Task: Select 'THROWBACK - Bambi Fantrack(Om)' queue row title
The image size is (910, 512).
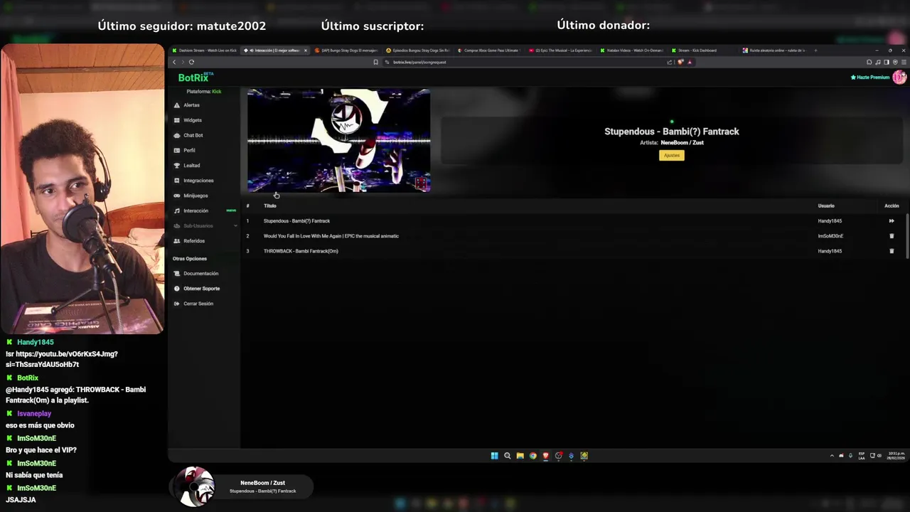Action: pyautogui.click(x=301, y=251)
